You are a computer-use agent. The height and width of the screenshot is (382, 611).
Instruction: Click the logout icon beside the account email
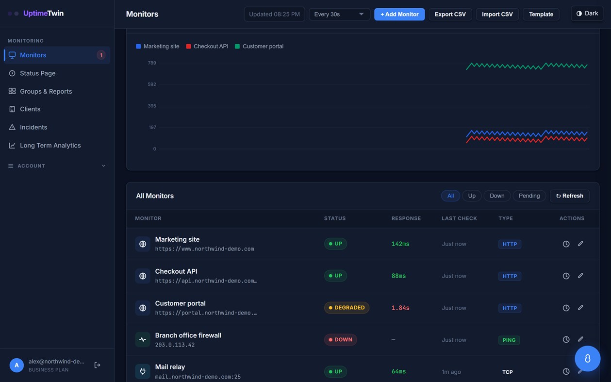tap(97, 365)
